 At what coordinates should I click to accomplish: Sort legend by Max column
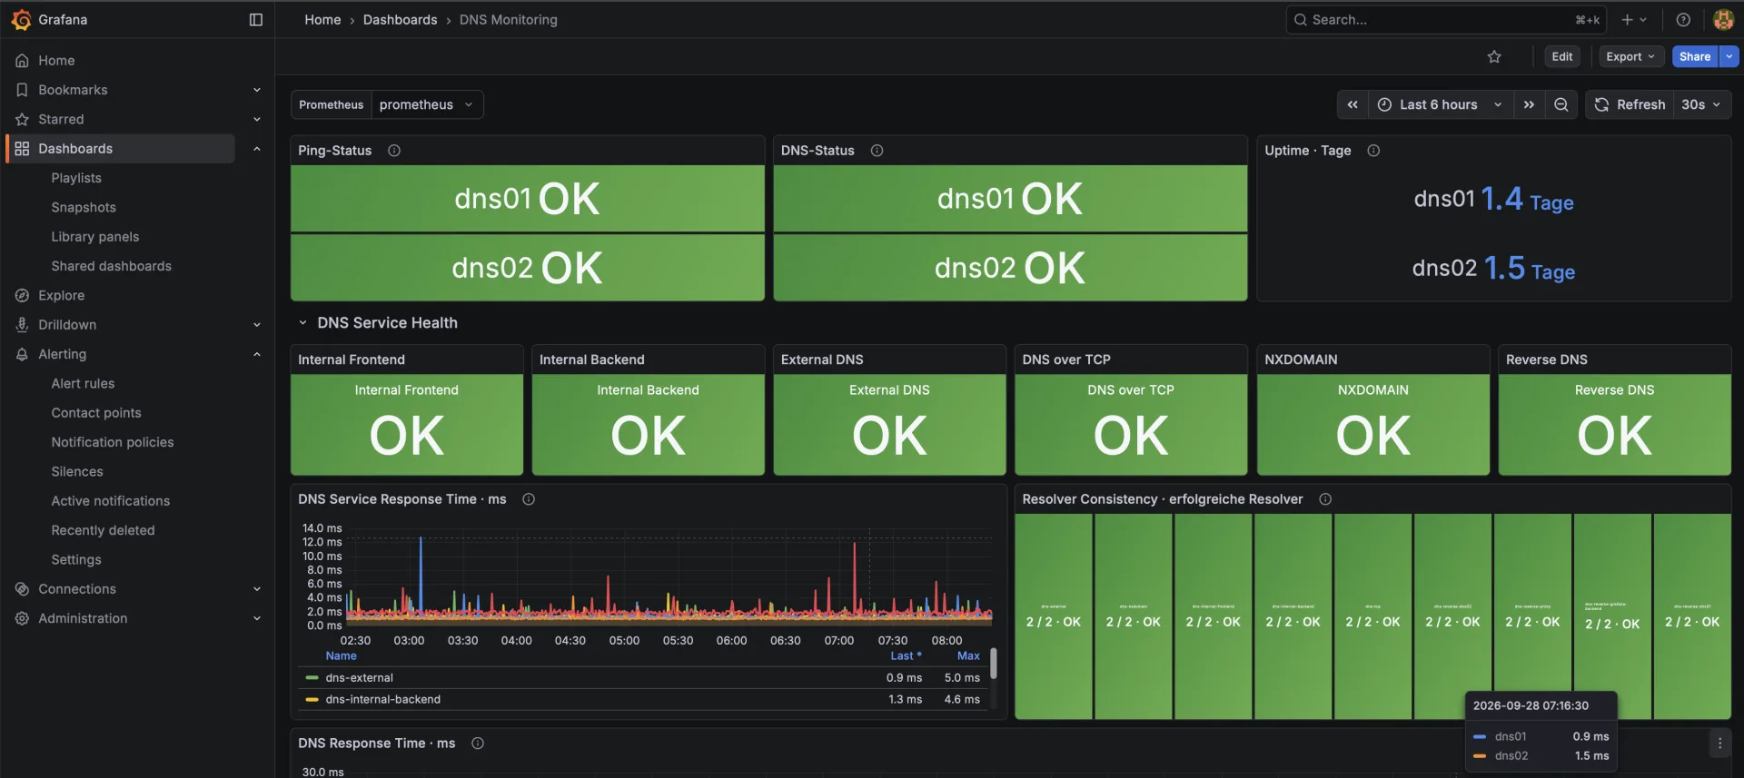pos(968,655)
